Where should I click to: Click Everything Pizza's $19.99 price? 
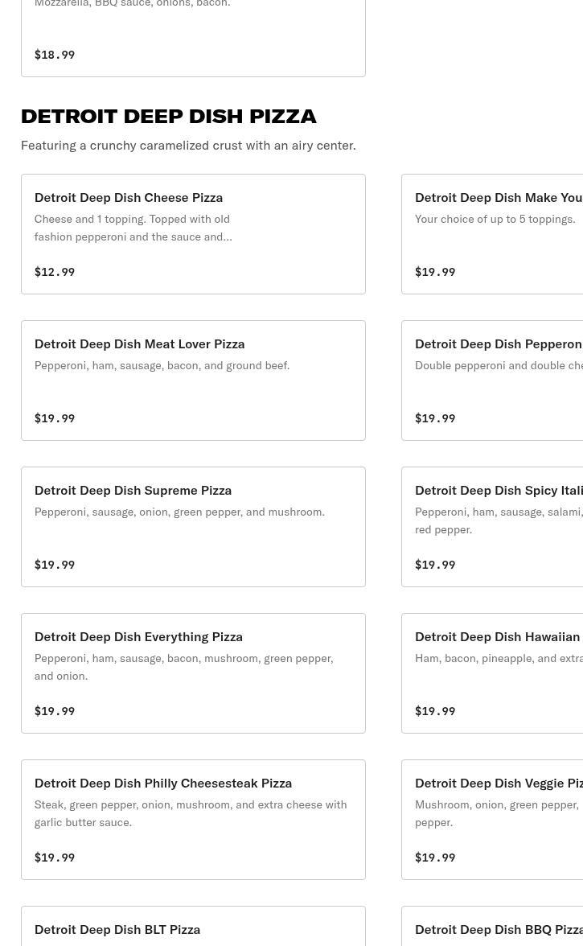tap(55, 711)
